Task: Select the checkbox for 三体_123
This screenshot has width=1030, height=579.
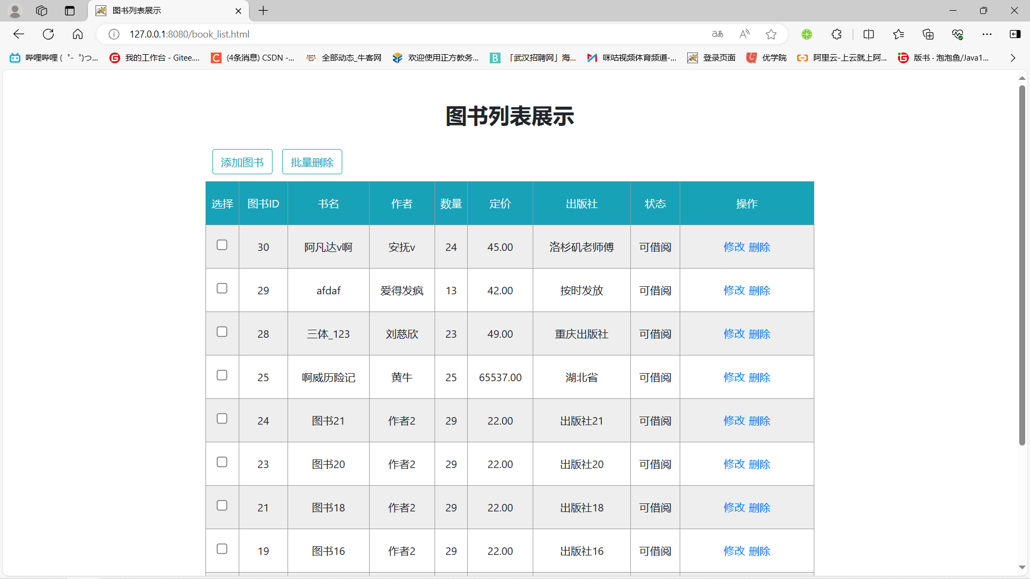Action: (x=222, y=332)
